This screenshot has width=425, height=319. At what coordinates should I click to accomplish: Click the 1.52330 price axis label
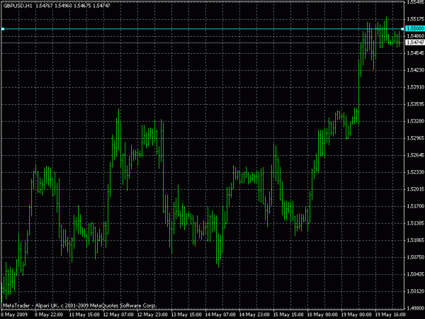click(x=415, y=172)
